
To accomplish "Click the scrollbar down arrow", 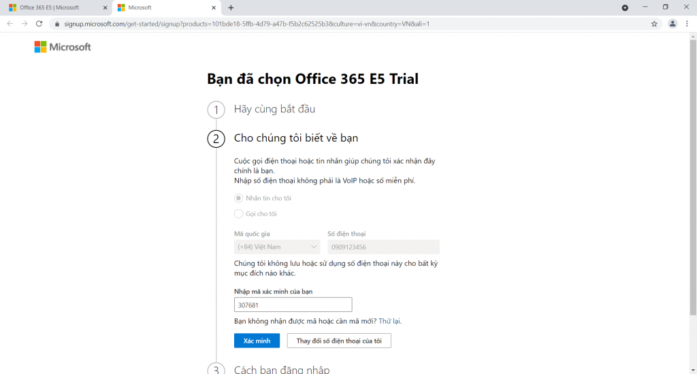I will point(693,371).
